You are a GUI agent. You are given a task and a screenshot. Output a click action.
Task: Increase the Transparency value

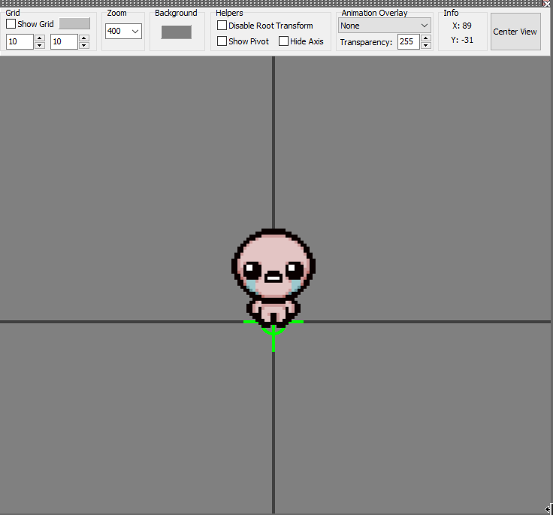(x=426, y=38)
